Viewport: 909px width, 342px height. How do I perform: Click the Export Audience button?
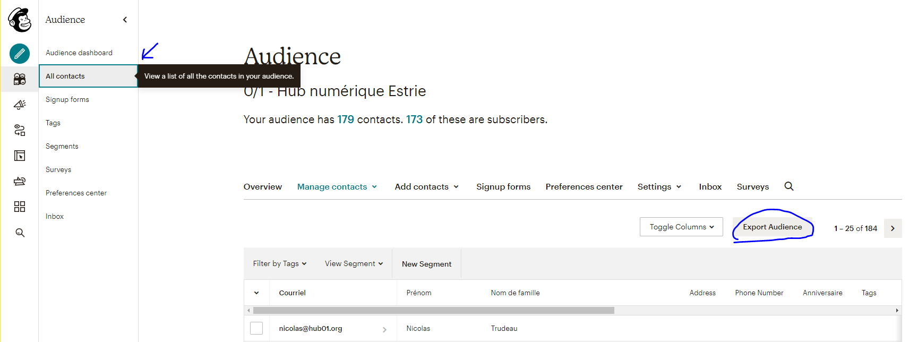772,227
